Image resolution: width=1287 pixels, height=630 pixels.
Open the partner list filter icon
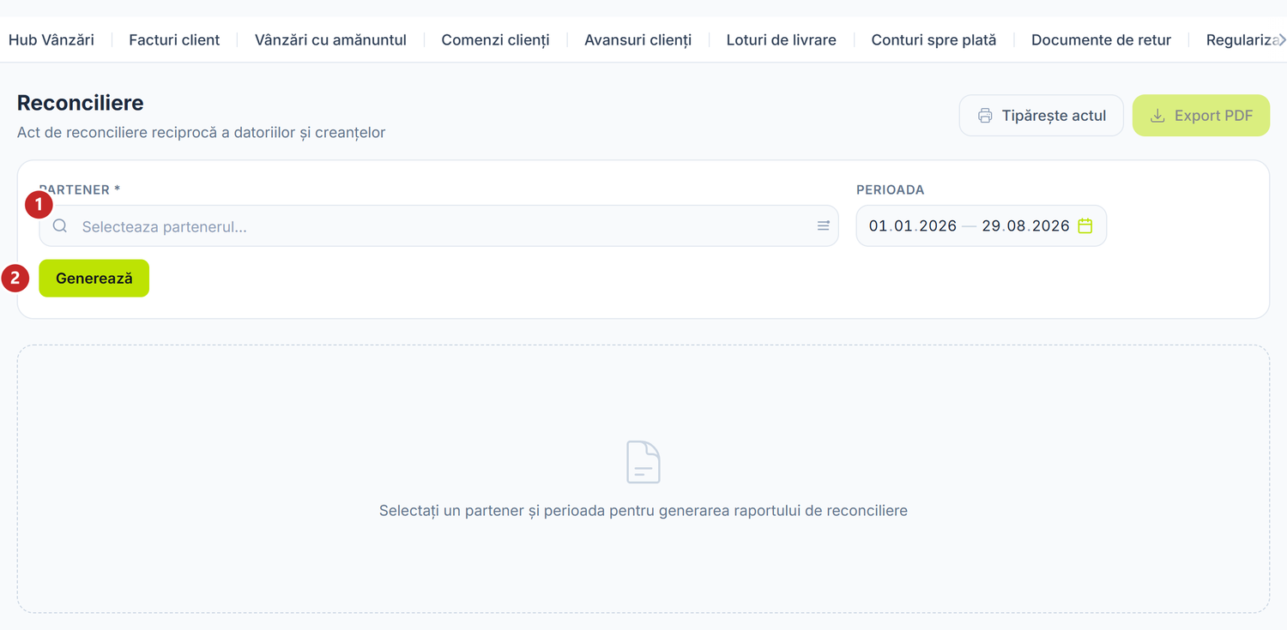(823, 226)
